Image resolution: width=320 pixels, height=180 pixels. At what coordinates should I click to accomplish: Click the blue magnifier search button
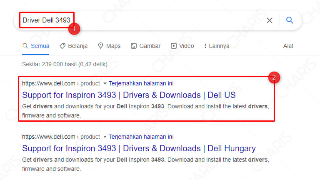coord(290,20)
